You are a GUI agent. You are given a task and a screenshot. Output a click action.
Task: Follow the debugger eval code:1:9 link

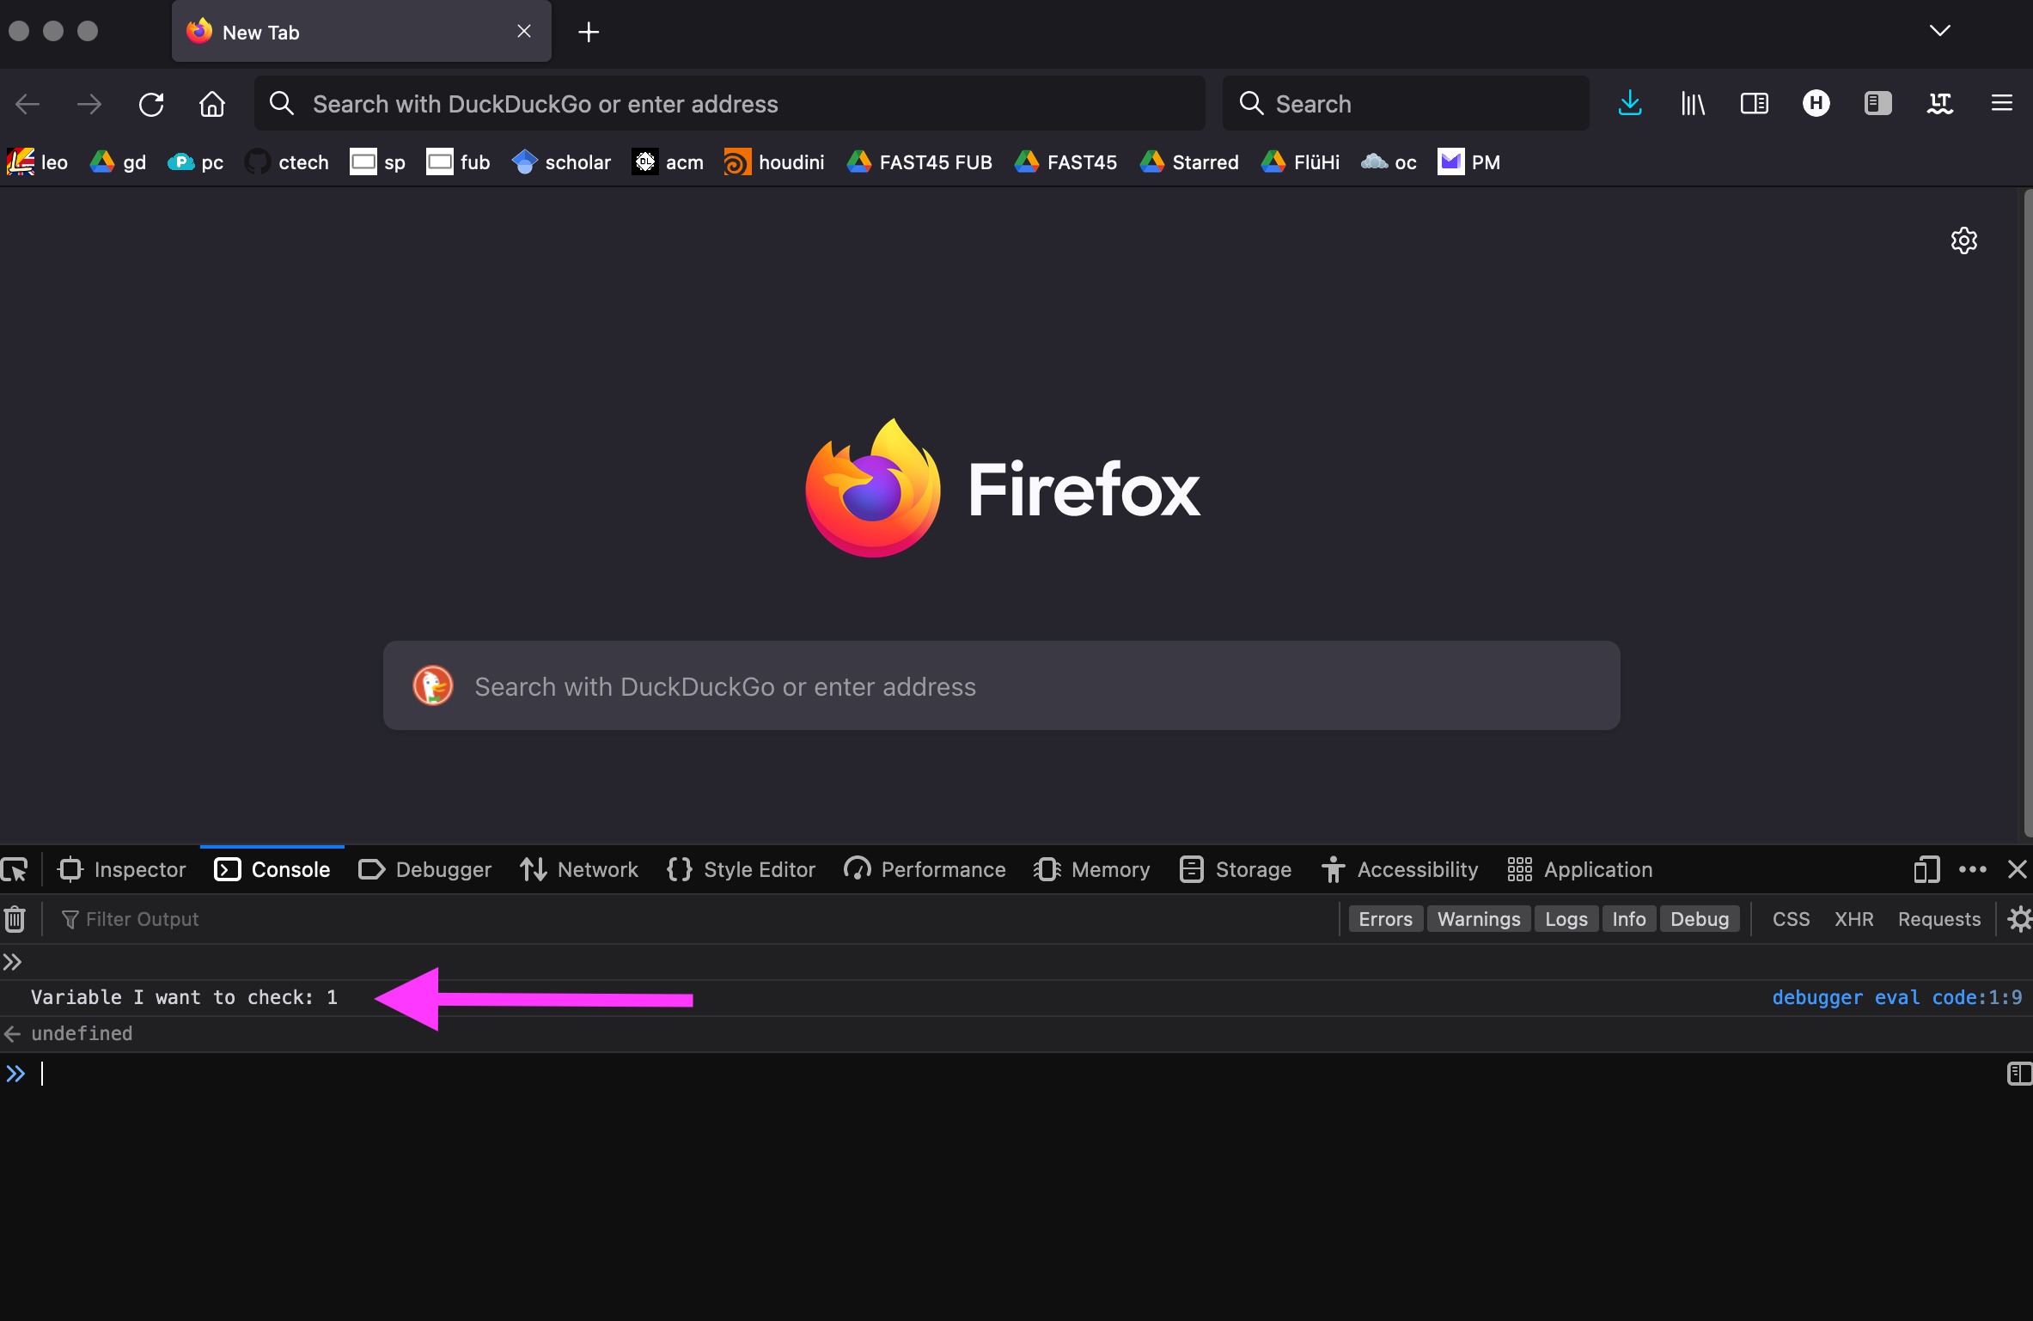tap(1896, 996)
